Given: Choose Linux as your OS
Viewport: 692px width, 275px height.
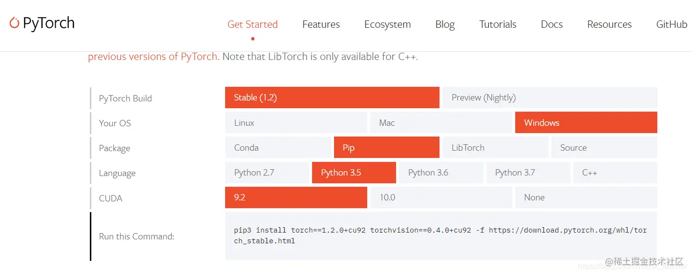Looking at the screenshot, I should [296, 122].
